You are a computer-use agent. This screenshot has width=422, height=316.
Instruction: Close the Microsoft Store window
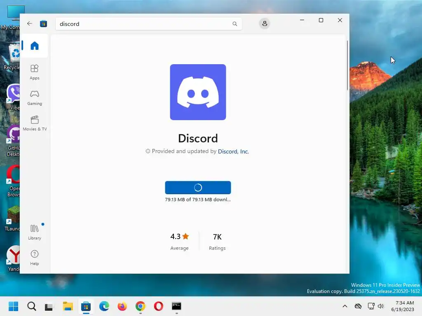tap(340, 20)
